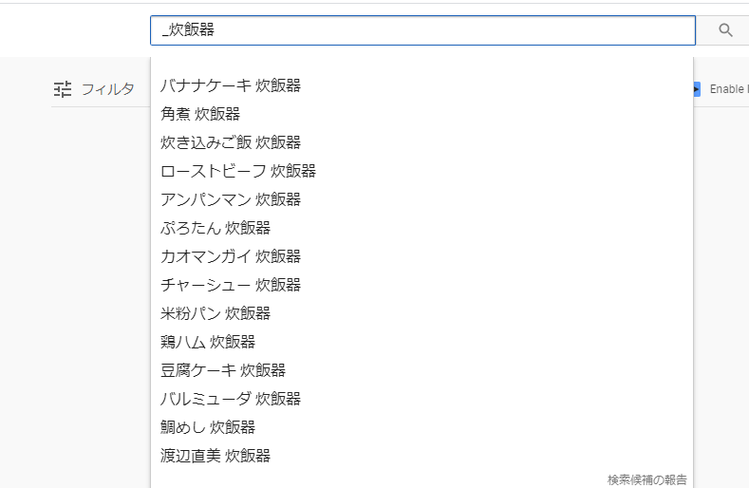Choose 鶏ハム 炊飯器 suggestion
The width and height of the screenshot is (749, 488).
point(421,342)
